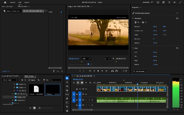Image resolution: width=184 pixels, height=115 pixels.
Task: Click the Extract button in Program Monitor
Action: (x=116, y=71)
